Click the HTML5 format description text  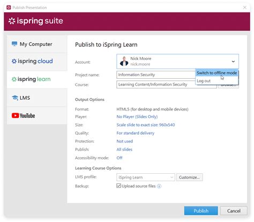coord(152,109)
